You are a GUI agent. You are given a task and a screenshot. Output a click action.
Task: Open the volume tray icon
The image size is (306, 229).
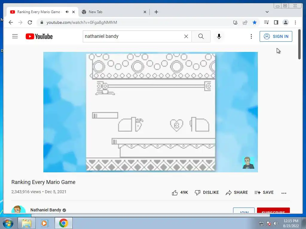[276, 223]
